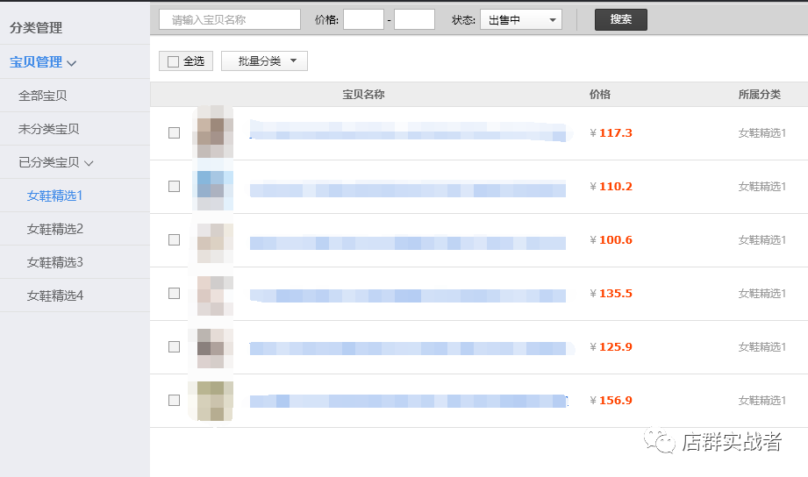Open 全部宝贝 list
The width and height of the screenshot is (808, 477).
(x=43, y=96)
